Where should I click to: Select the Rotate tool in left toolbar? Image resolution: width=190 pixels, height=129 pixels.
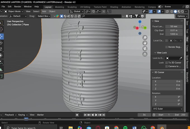pyautogui.click(x=1, y=43)
